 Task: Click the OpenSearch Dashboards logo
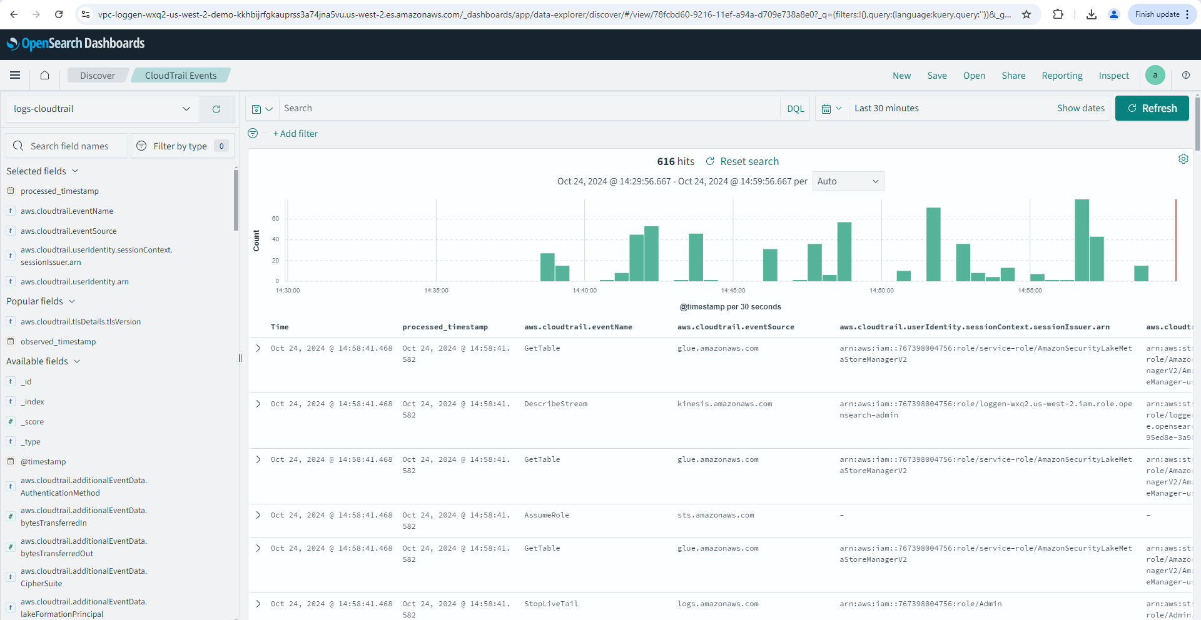click(76, 43)
